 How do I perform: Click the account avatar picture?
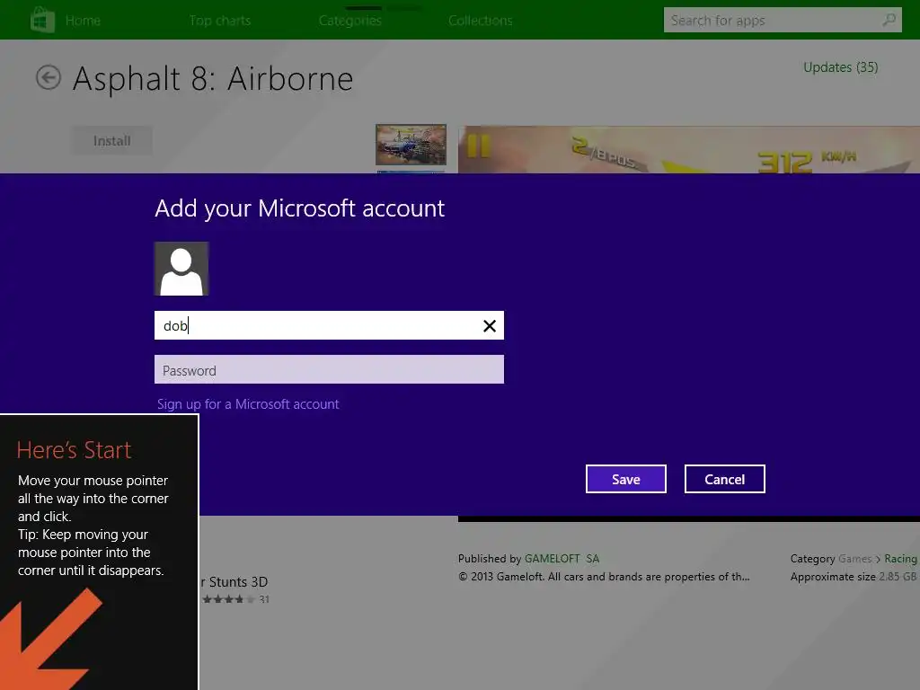pyautogui.click(x=181, y=269)
